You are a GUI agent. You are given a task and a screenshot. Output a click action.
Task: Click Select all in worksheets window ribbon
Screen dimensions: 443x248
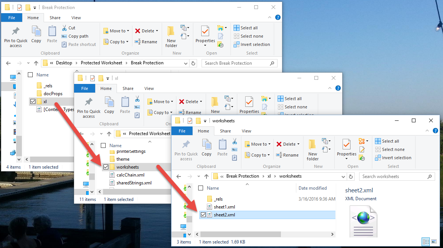coord(387,141)
